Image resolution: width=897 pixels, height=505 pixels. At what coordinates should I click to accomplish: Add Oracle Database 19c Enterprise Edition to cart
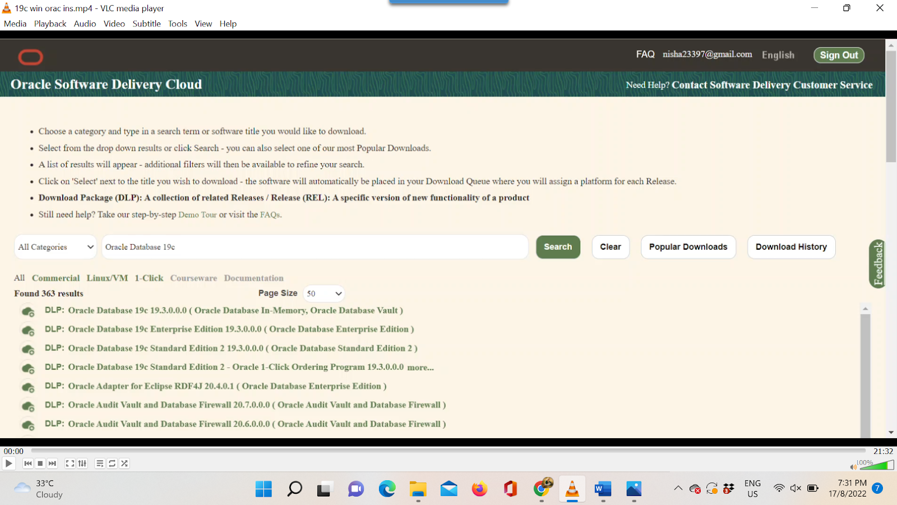pos(28,330)
